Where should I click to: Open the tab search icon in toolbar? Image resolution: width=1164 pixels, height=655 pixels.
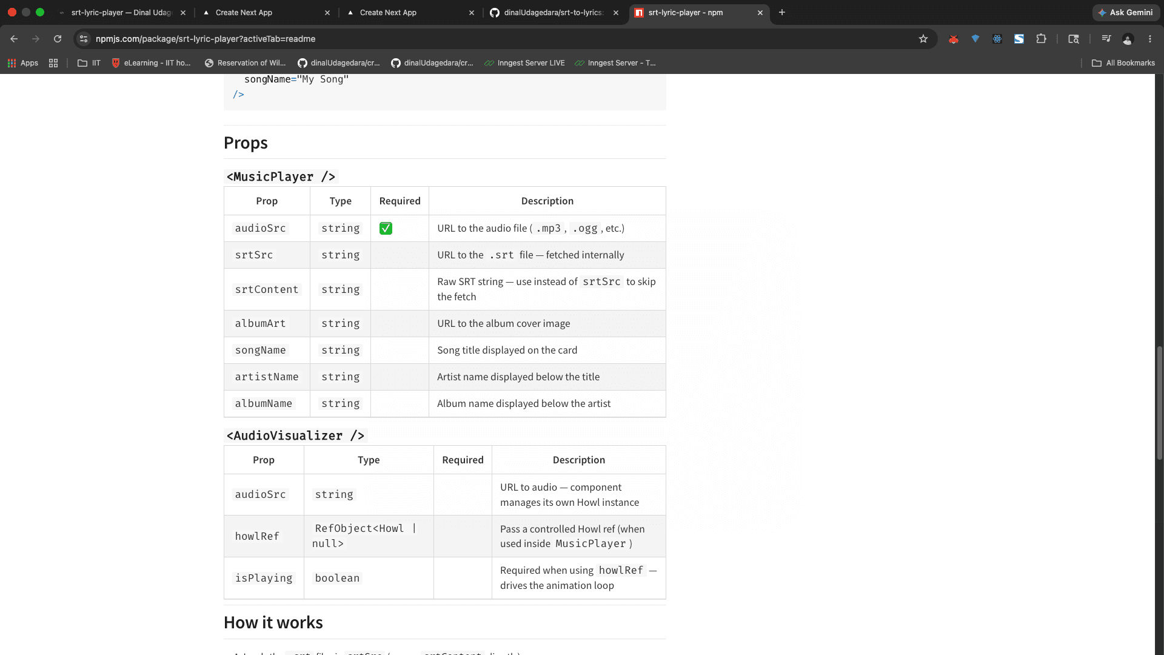(1074, 39)
